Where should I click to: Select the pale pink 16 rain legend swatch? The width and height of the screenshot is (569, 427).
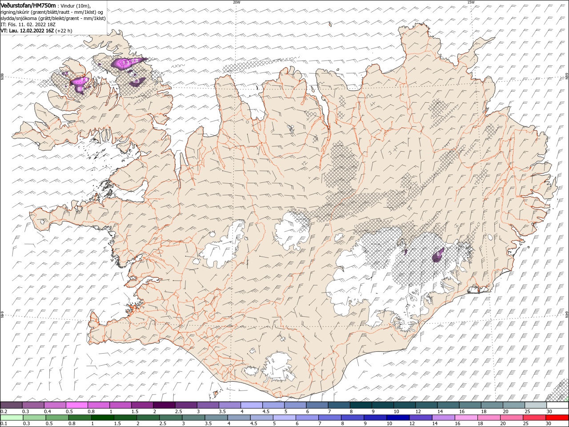pos(466,418)
